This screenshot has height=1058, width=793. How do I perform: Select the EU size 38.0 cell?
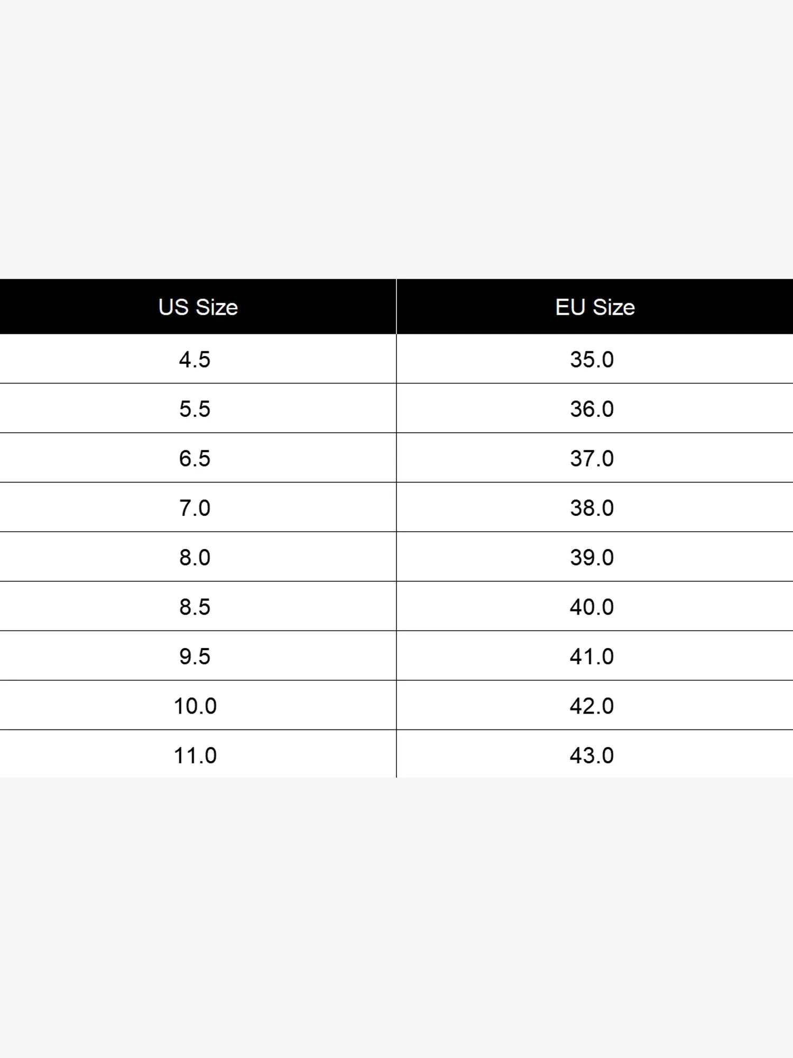pos(592,508)
